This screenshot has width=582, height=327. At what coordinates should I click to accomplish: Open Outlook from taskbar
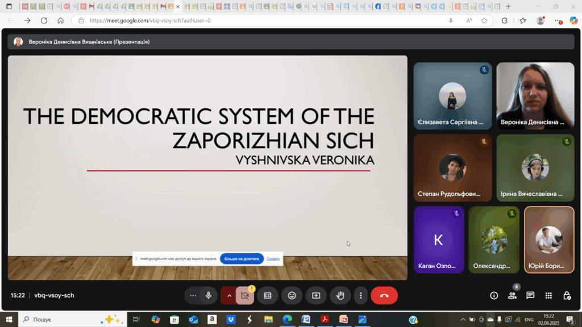coord(193,319)
